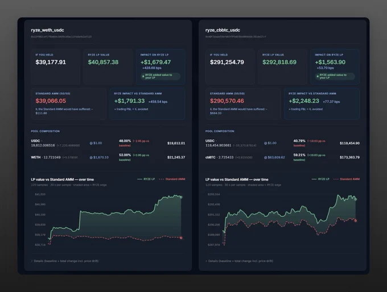Click RYZE LP line end marker in weth chart
This screenshot has width=387, height=292.
coord(182,197)
